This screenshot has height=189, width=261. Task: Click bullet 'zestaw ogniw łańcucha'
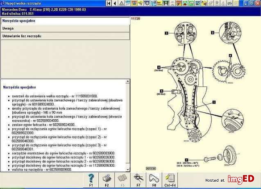pos(43,125)
